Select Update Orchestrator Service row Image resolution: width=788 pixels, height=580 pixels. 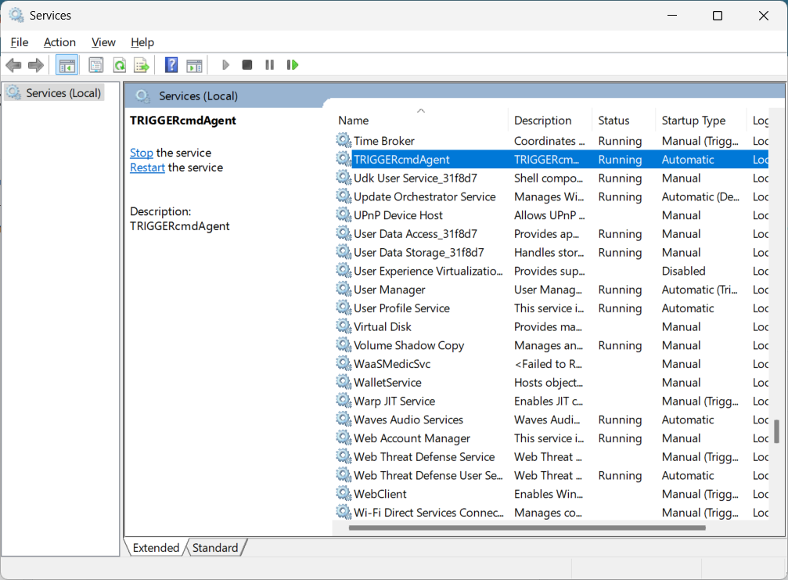click(551, 196)
